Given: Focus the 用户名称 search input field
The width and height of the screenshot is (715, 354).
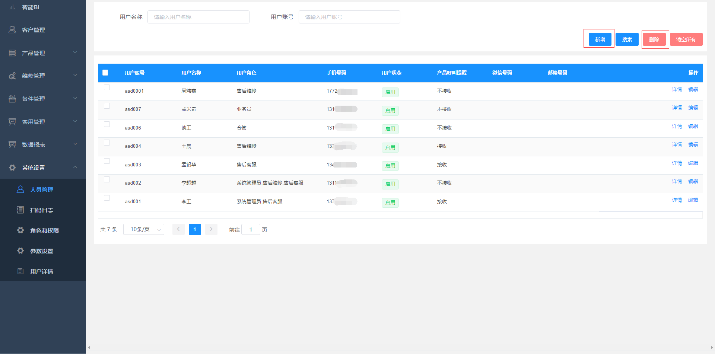Looking at the screenshot, I should click(x=198, y=17).
